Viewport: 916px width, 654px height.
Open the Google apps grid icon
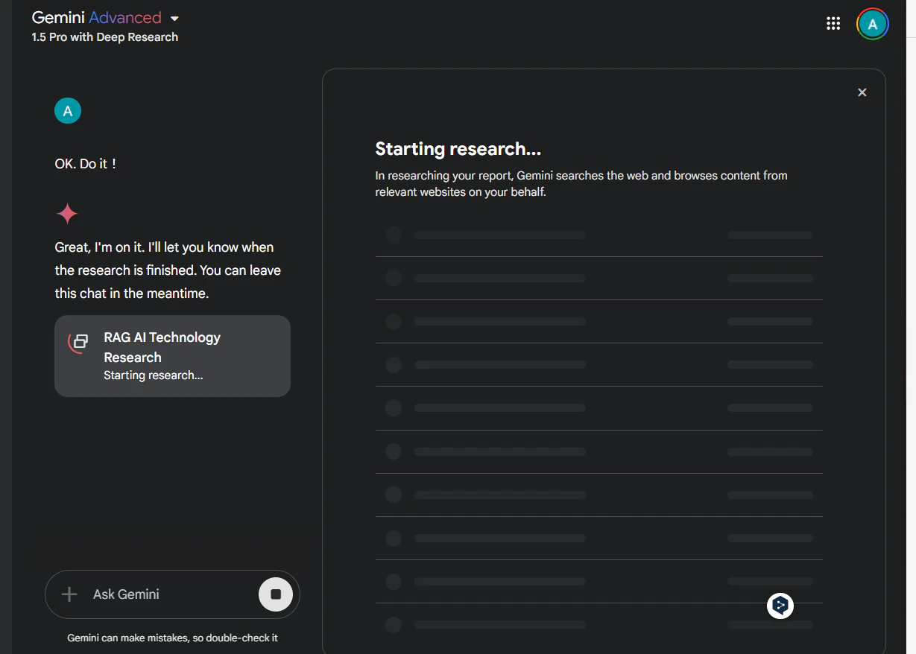pyautogui.click(x=833, y=24)
